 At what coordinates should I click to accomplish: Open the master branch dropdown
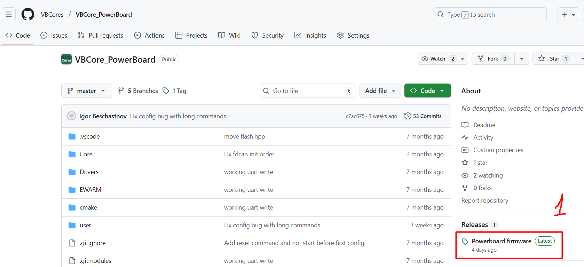coord(86,91)
